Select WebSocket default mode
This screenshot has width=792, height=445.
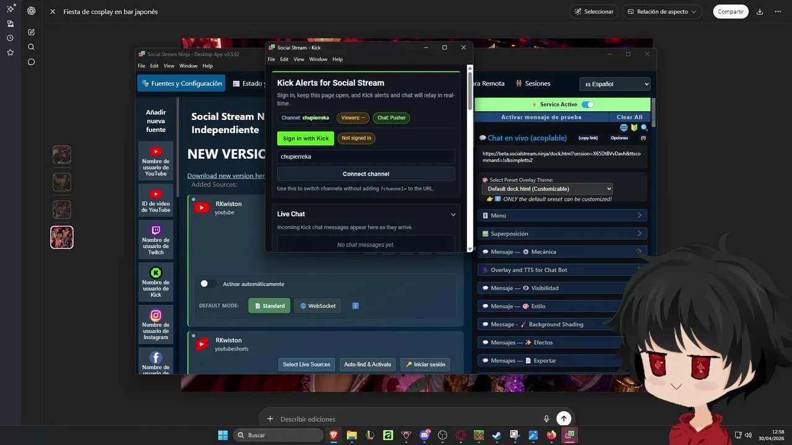point(317,306)
